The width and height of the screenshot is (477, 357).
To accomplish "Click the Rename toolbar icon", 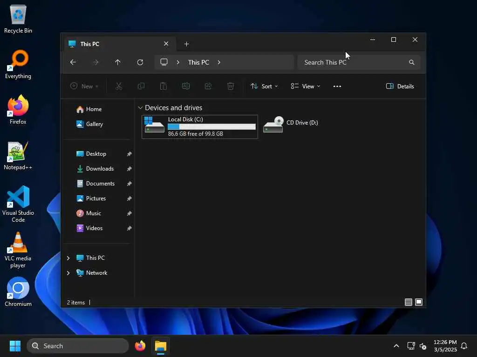I will 186,86.
